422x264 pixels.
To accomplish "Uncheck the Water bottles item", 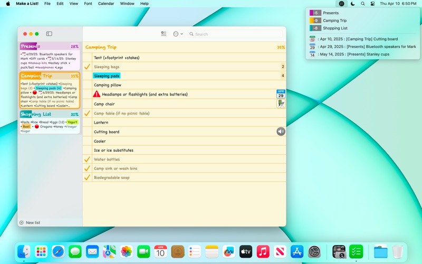I will (x=87, y=159).
